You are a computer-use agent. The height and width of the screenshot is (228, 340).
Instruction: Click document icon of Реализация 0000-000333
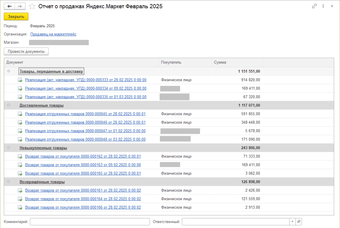pyautogui.click(x=20, y=80)
